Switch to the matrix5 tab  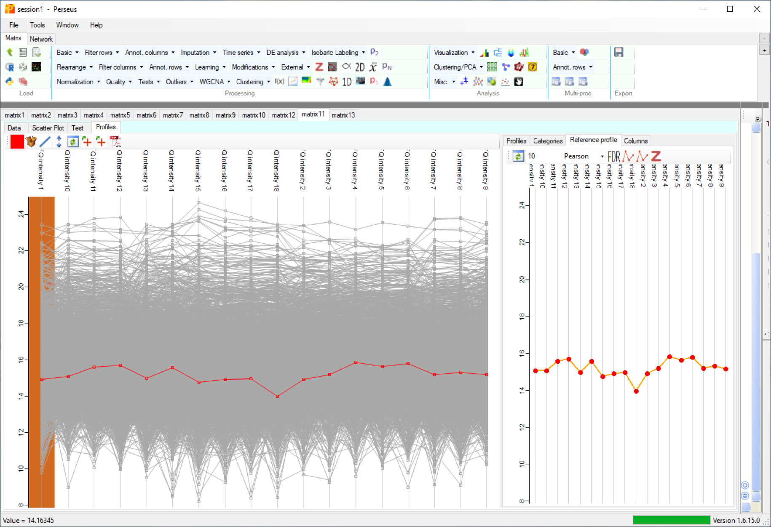pos(120,115)
